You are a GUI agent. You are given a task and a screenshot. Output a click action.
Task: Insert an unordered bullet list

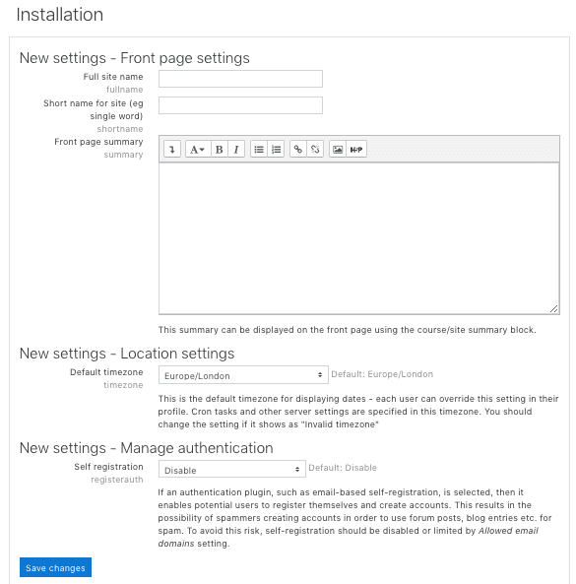coord(259,150)
